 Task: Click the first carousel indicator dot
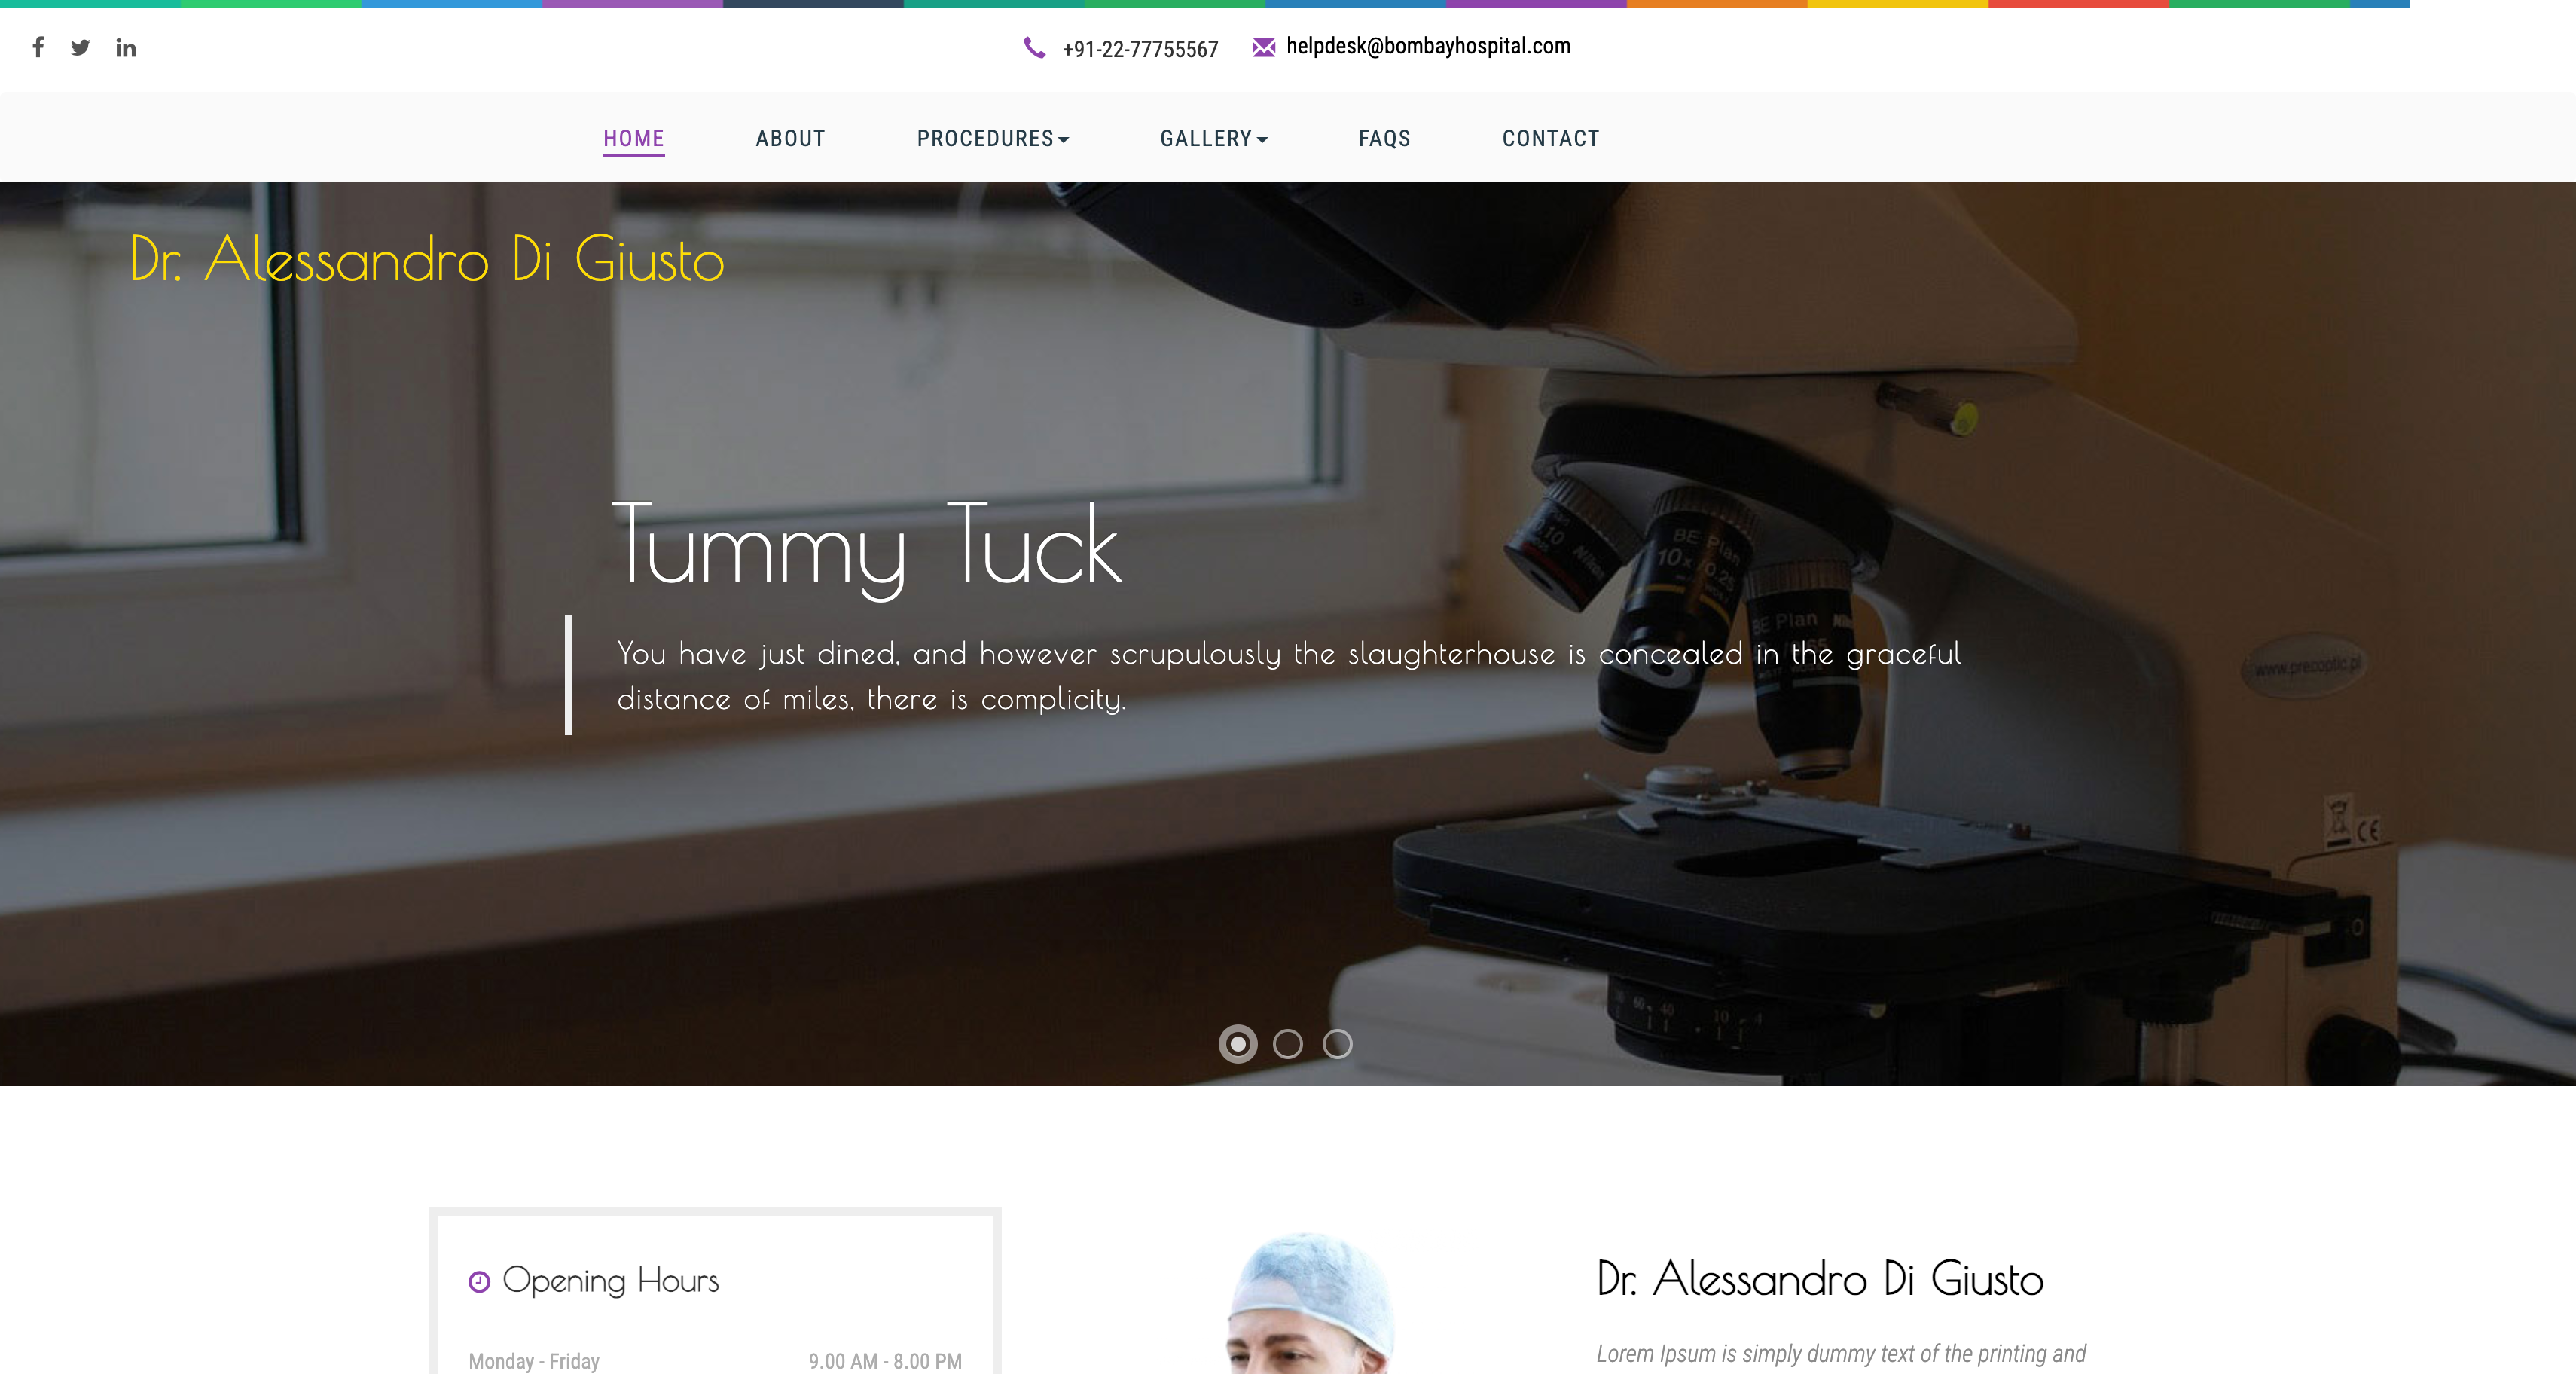[x=1237, y=1042]
